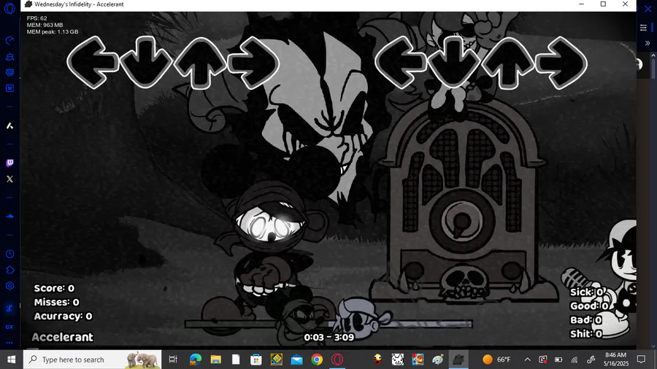This screenshot has height=369, width=657.
Task: Click the player's right arrow receptor
Action: click(561, 63)
